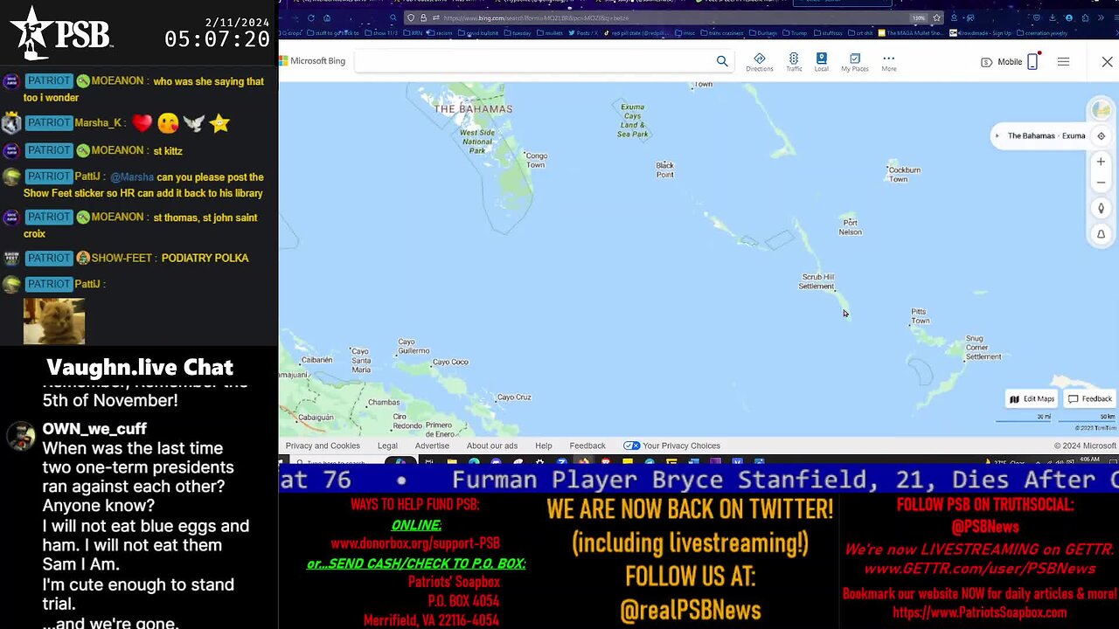Open My Places panel
The image size is (1119, 629).
coord(854,62)
